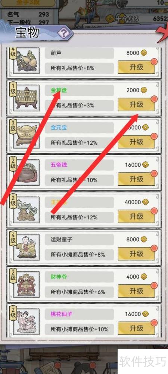
Task: Select the God of Wealth statue icon
Action: click(26, 284)
